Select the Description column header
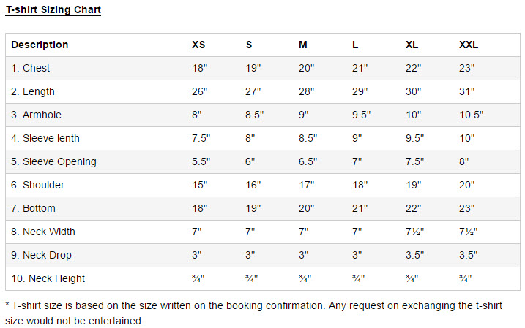 coord(40,45)
